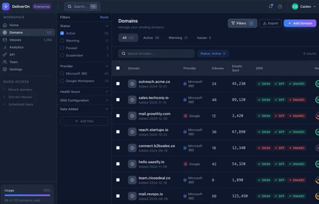Open the help question mark icon
Image resolution: width=319 pixels, height=204 pixels.
(x=280, y=7)
